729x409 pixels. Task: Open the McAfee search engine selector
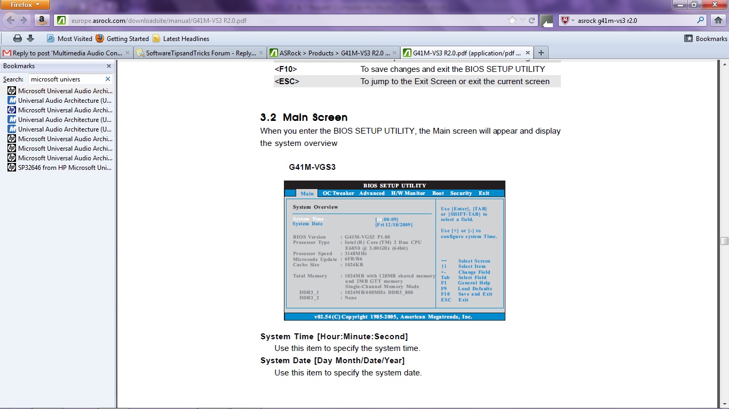tap(567, 21)
